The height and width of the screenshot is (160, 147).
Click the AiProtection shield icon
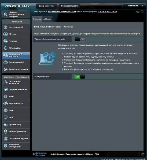[6, 48]
